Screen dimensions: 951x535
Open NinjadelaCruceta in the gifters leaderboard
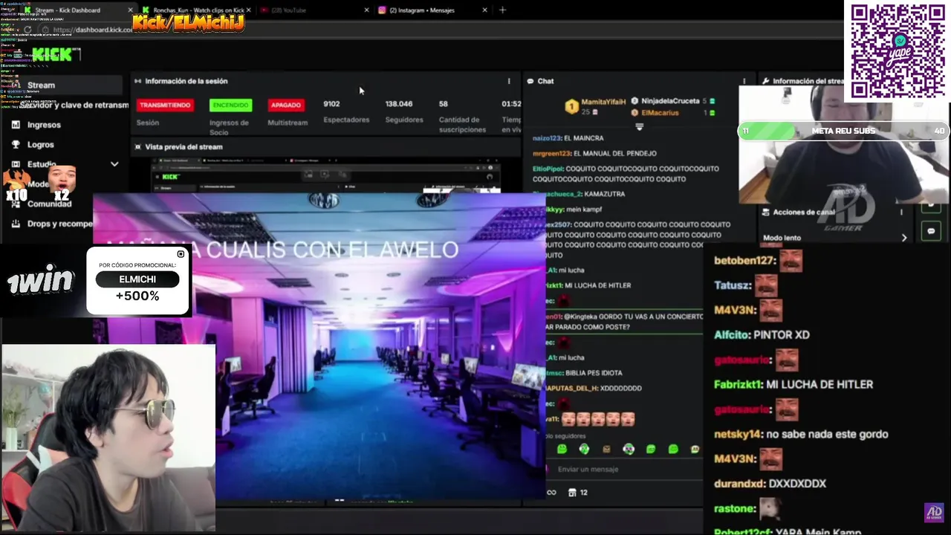670,101
